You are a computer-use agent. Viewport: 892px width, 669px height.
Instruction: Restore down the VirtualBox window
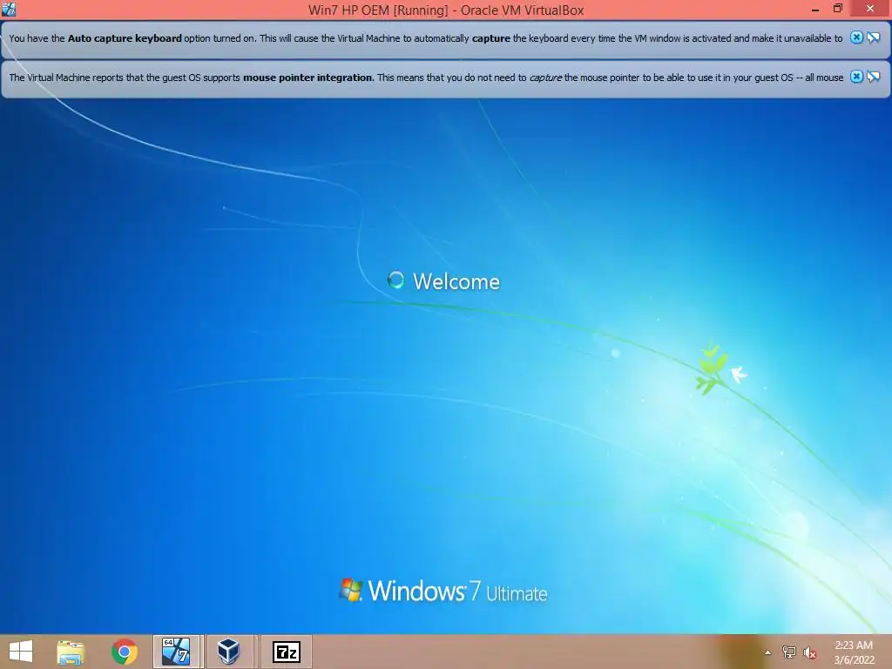click(x=837, y=9)
